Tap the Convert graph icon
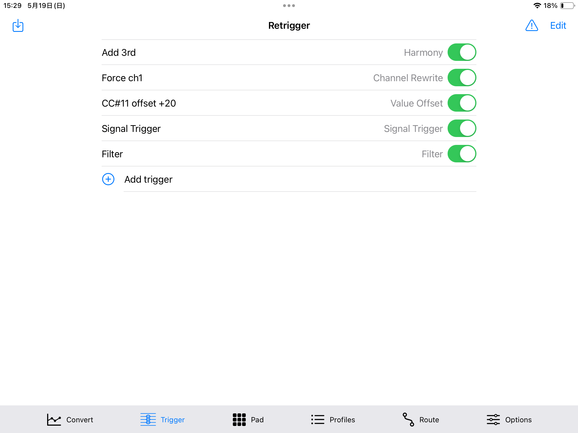 click(x=54, y=419)
